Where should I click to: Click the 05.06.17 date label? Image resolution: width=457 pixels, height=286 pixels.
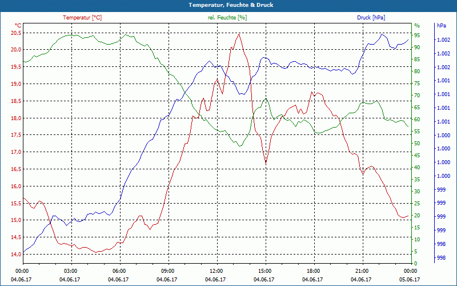point(410,280)
